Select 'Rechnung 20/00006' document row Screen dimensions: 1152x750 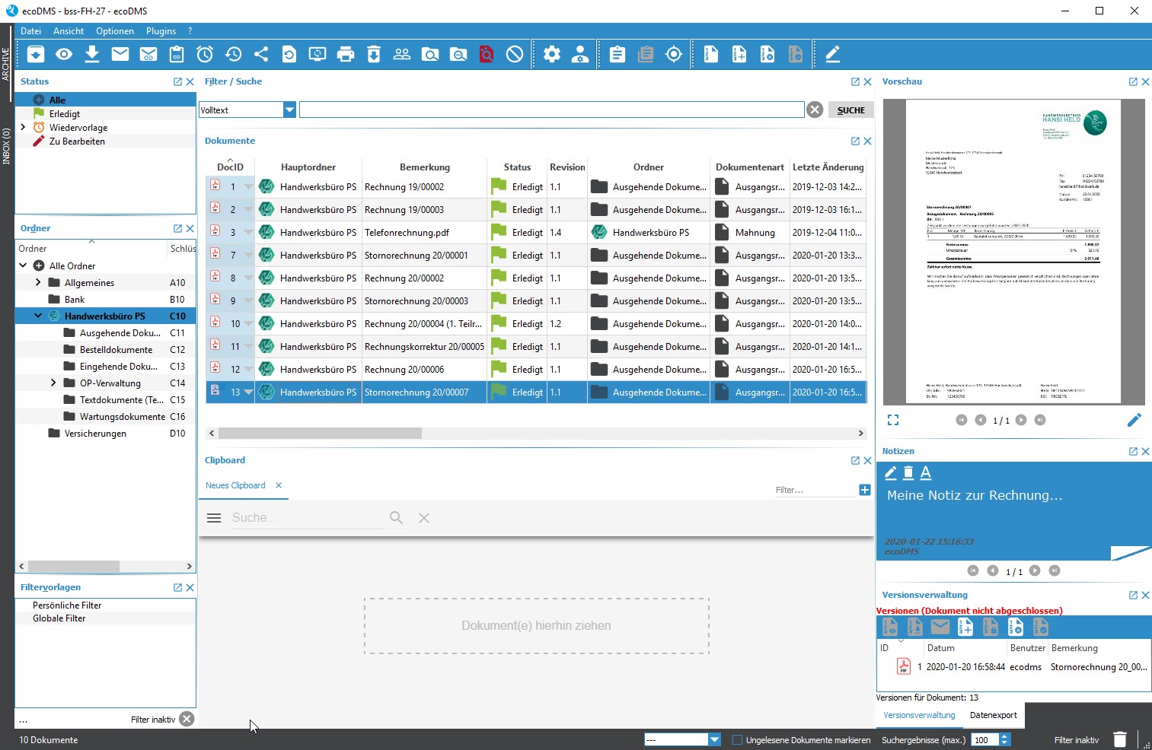click(x=536, y=369)
